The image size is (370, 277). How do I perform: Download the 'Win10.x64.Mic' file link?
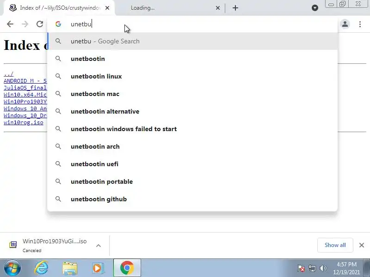(25, 95)
